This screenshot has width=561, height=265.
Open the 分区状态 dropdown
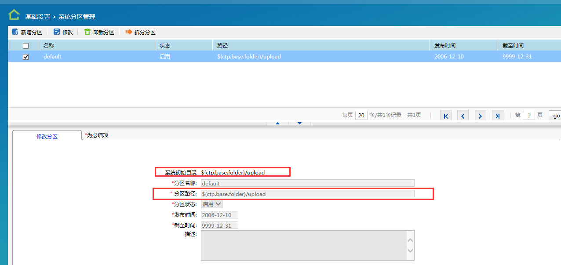tap(212, 204)
